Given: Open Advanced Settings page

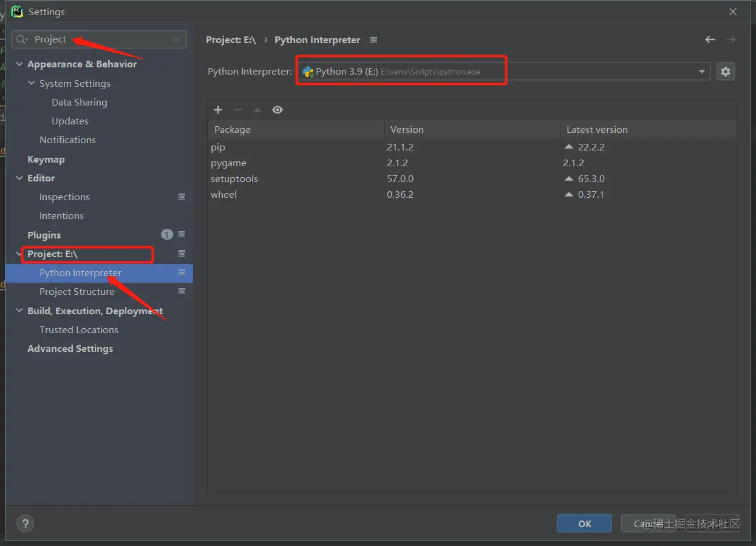Looking at the screenshot, I should coord(70,348).
